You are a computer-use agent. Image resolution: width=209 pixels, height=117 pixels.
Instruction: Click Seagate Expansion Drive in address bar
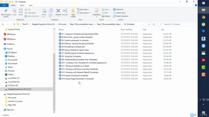pyautogui.click(x=43, y=24)
